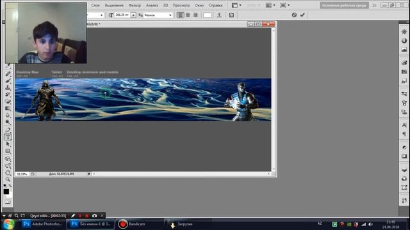410x230 pixels.
Task: Select the Healing Brush tool
Action: 8,73
